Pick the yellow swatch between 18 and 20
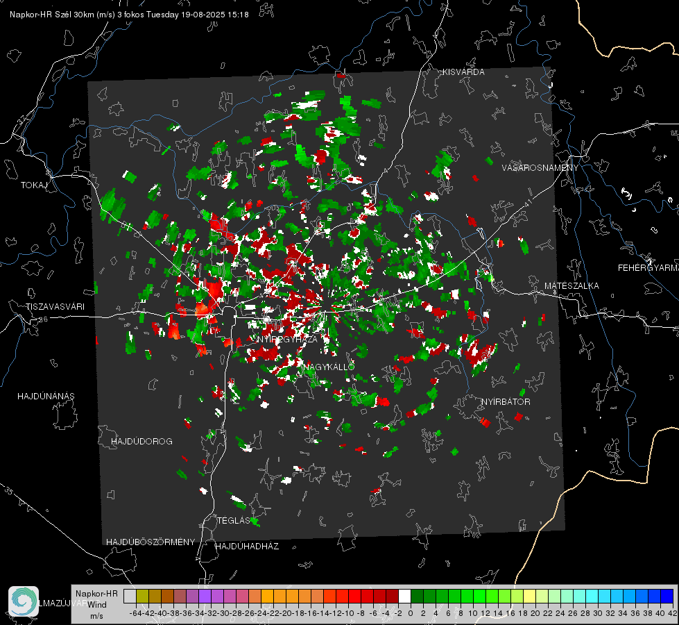Screen dimensions: 679x625 click(x=529, y=596)
